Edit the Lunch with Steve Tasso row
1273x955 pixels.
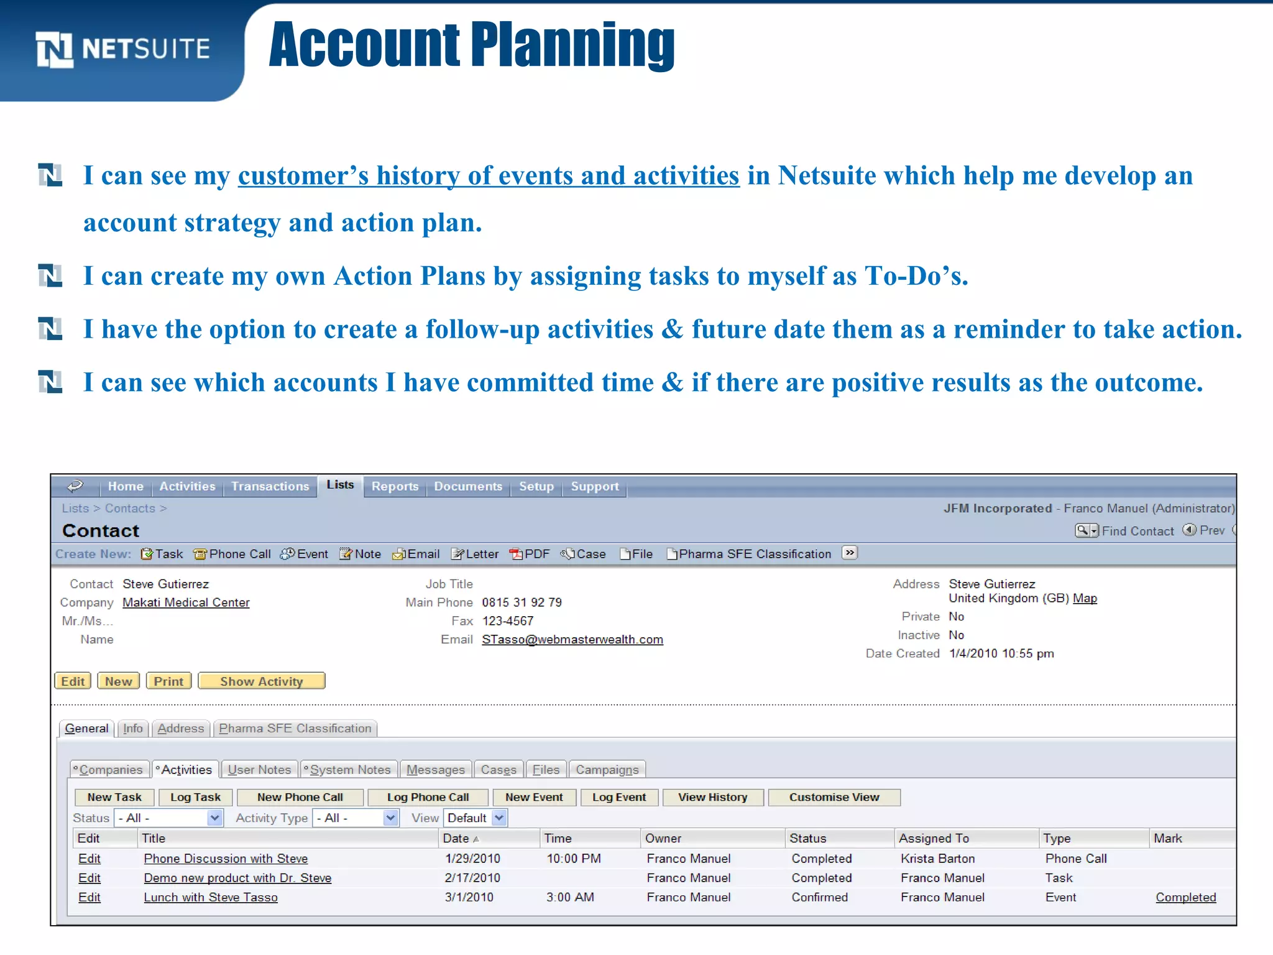click(90, 897)
